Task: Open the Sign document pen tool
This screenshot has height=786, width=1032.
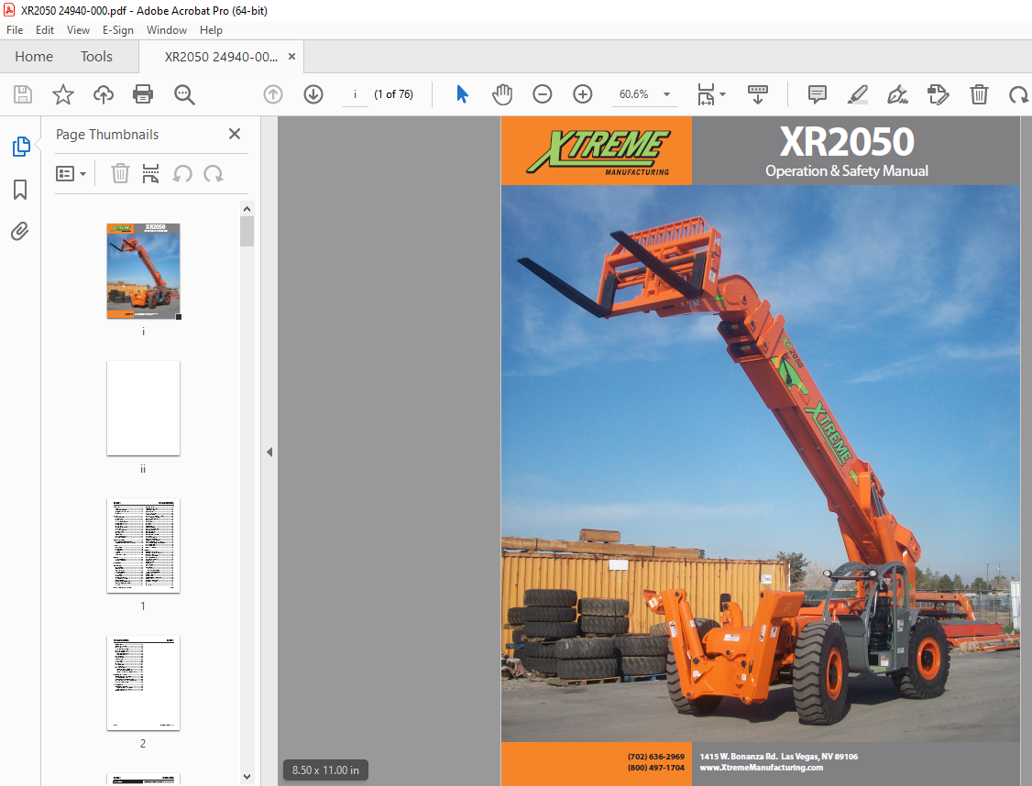Action: point(898,94)
